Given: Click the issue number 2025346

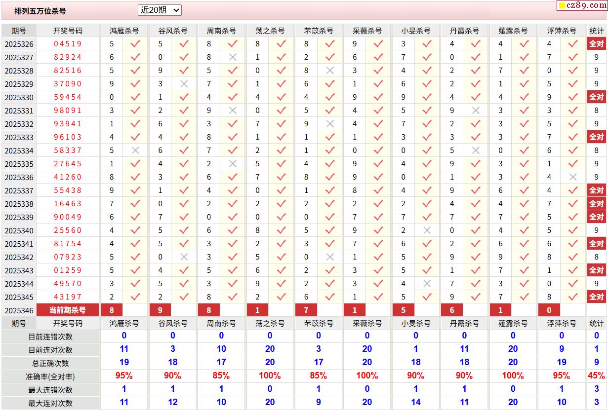Looking at the screenshot, I should pyautogui.click(x=19, y=310).
